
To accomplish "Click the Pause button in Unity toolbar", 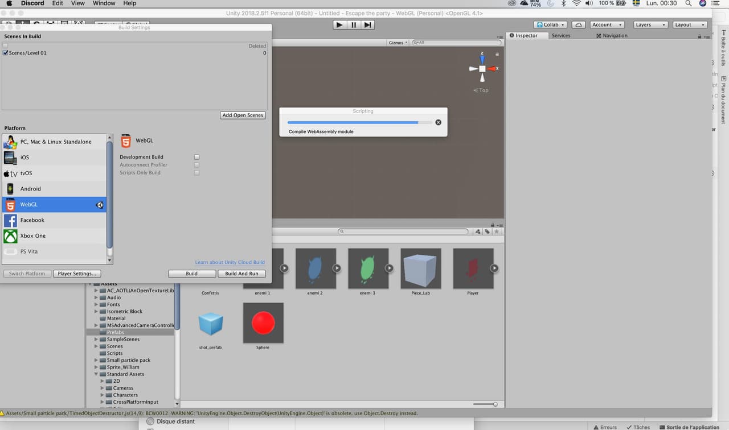I will pos(354,25).
